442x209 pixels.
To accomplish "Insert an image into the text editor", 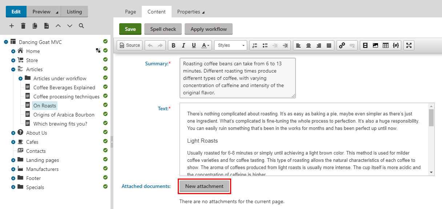I will tap(375, 45).
